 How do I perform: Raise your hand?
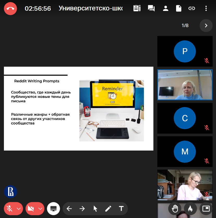point(175,209)
